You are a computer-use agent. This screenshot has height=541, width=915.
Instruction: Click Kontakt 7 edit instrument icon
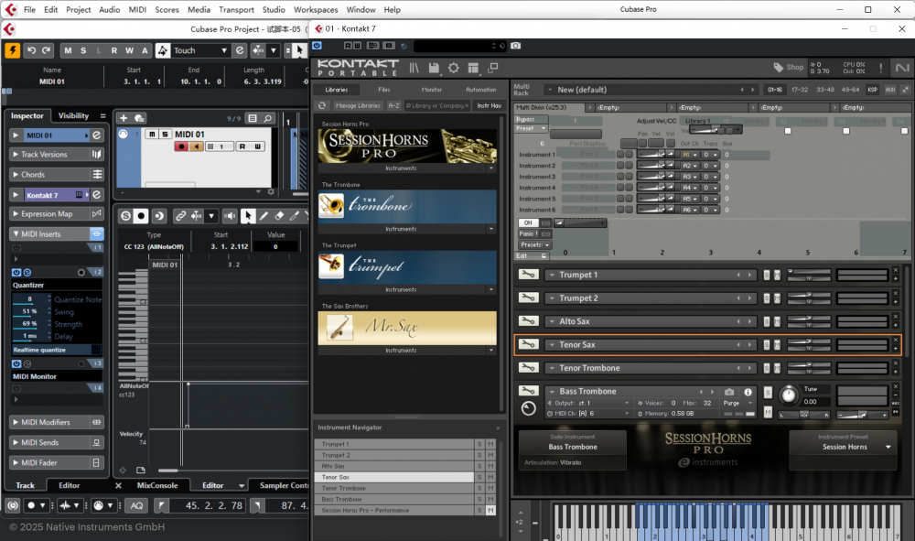96,195
